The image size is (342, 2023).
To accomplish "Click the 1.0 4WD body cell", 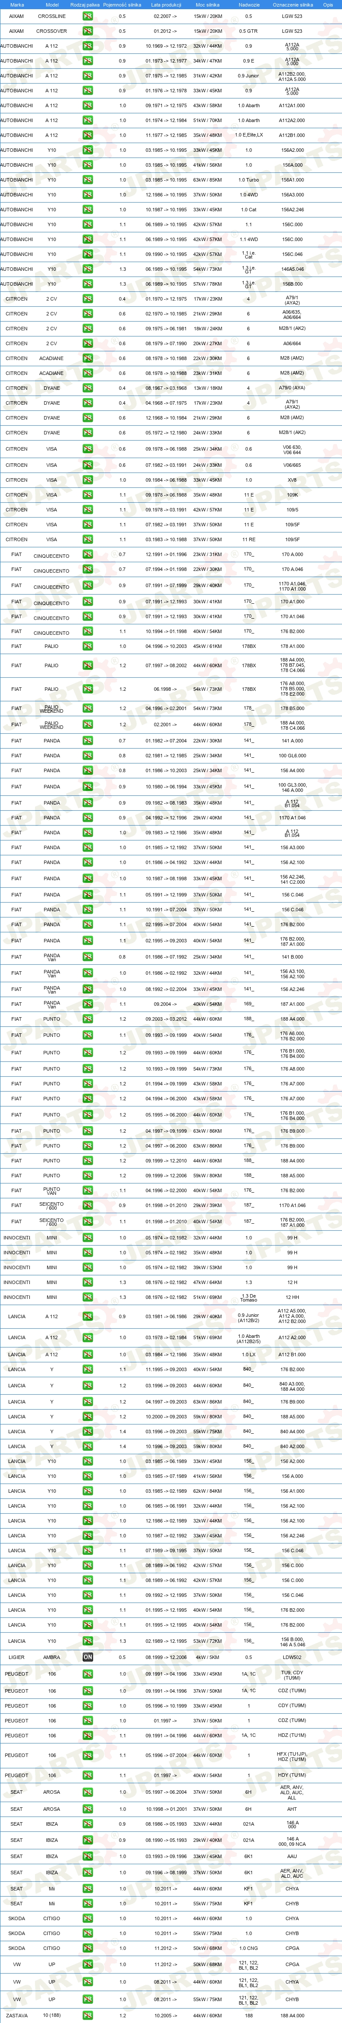I will [x=249, y=195].
